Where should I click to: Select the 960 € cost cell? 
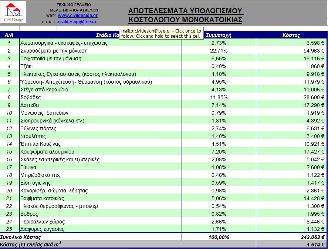292,66
